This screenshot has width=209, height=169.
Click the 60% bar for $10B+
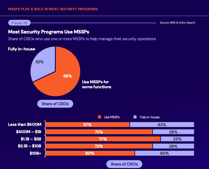pyautogui.click(x=90, y=153)
